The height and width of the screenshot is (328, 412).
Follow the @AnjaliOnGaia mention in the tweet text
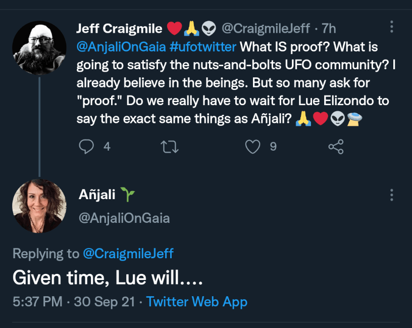(x=120, y=47)
